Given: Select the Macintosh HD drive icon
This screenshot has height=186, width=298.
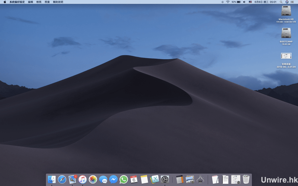Looking at the screenshot, I should point(286,11).
